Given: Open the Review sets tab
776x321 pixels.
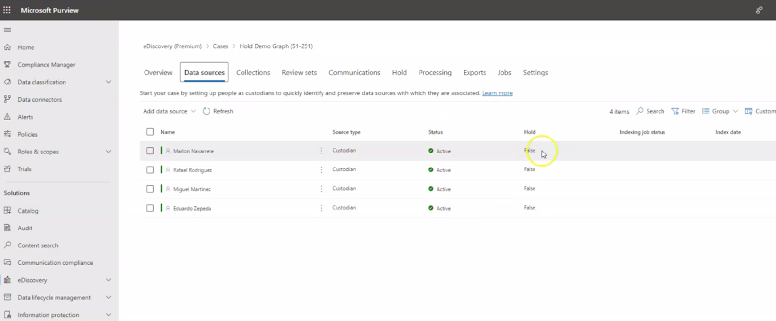Looking at the screenshot, I should [x=299, y=72].
